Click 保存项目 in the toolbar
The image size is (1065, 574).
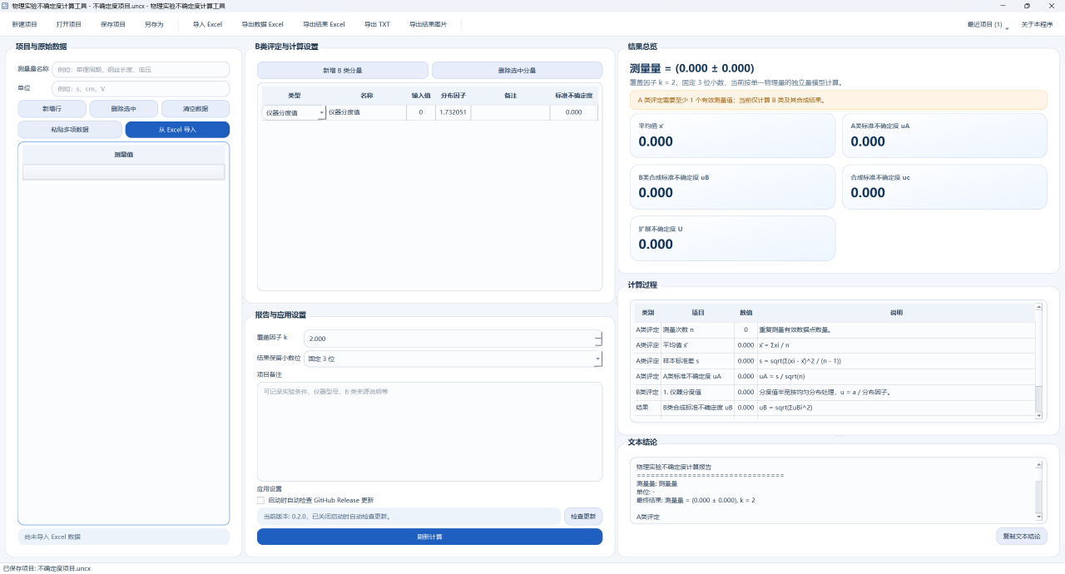click(x=112, y=25)
